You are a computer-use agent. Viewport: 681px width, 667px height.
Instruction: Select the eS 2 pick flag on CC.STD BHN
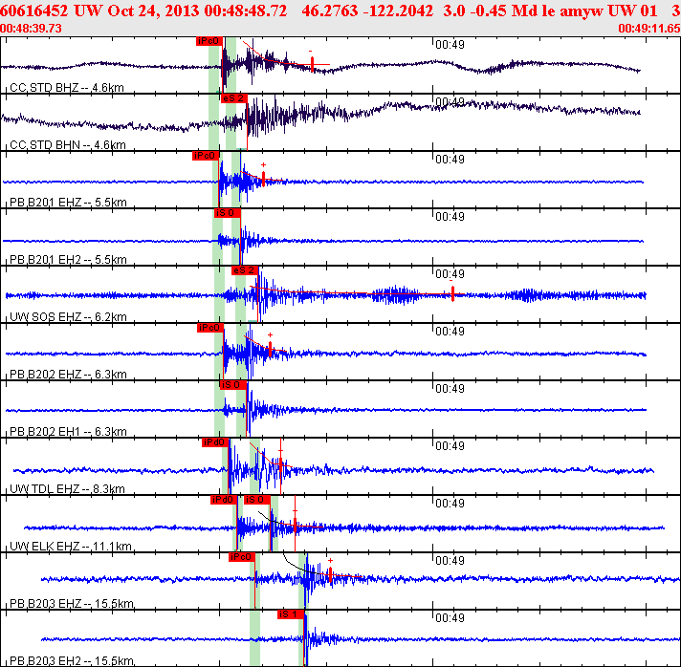233,98
